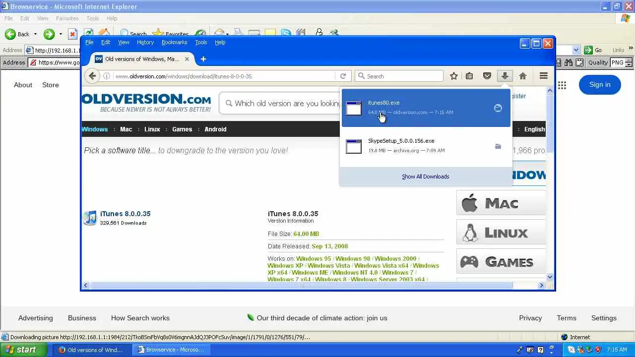Open the IE Forward history dropdown arrow
The height and width of the screenshot is (357, 635).
61,34
